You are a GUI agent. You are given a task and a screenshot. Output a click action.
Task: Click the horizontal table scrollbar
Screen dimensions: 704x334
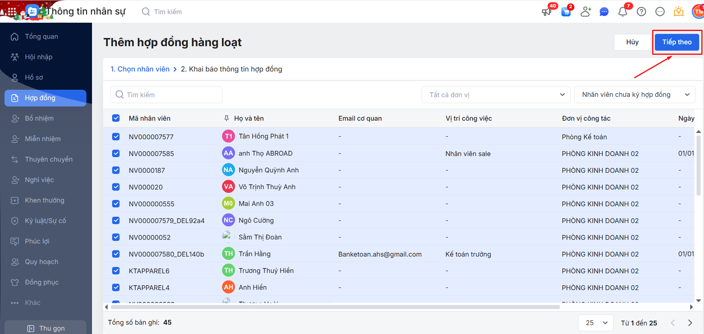point(335,307)
